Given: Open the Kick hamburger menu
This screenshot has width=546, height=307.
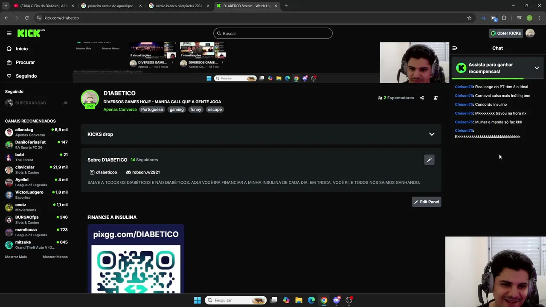Looking at the screenshot, I should coord(9,33).
